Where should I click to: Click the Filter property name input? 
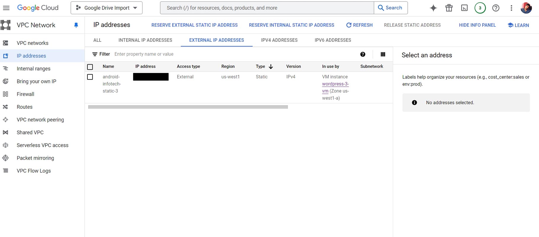234,54
